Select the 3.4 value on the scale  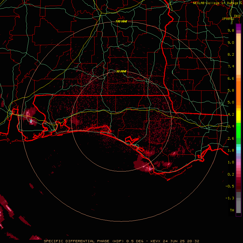coord(231,126)
